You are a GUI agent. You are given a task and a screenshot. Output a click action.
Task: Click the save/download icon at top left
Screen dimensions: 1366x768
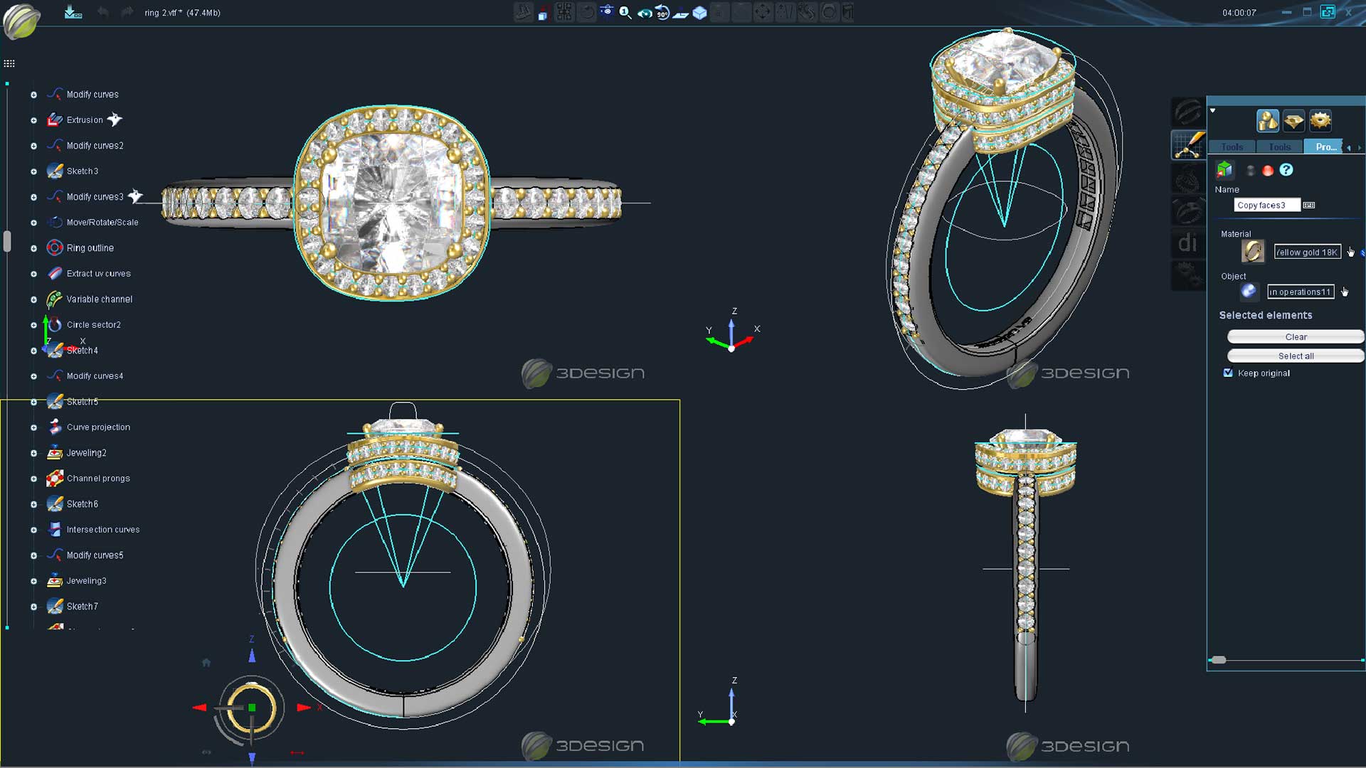click(73, 13)
